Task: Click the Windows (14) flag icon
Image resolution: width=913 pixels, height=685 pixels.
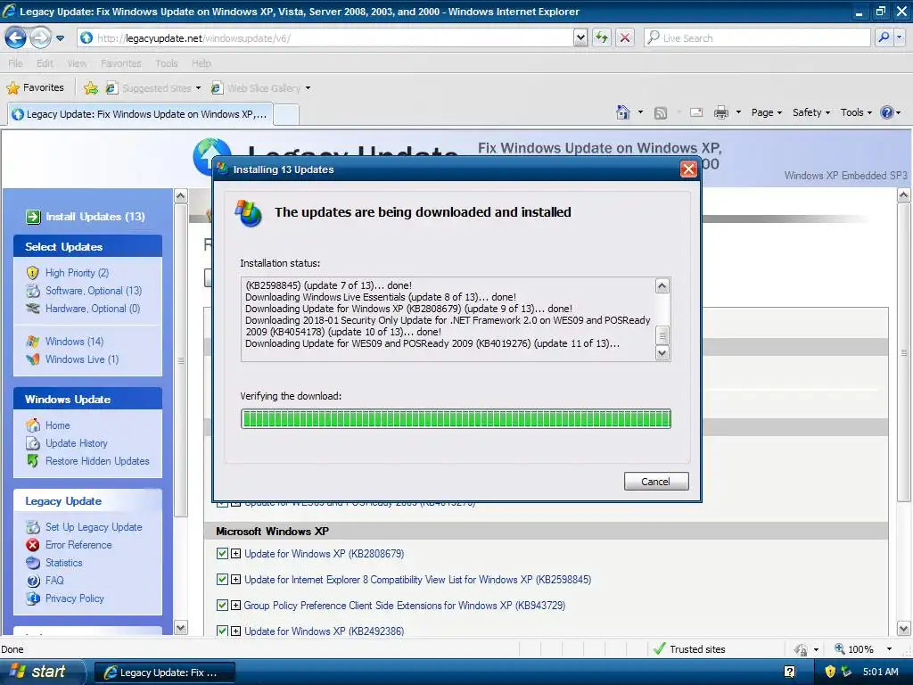Action: point(33,342)
